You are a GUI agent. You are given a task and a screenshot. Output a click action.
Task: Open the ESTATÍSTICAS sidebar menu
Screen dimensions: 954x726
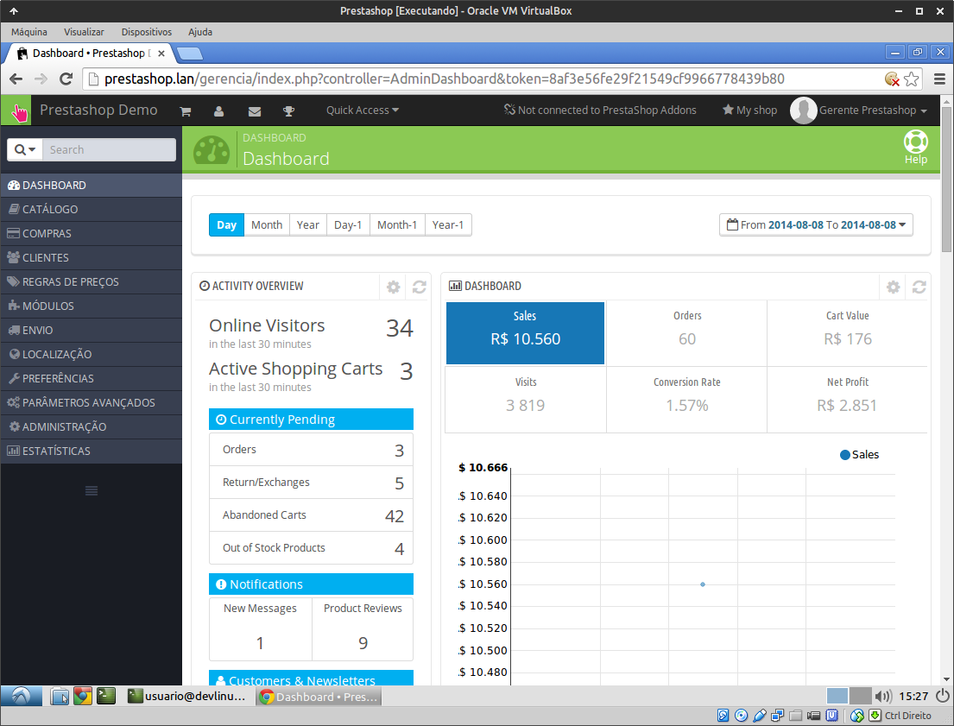pyautogui.click(x=92, y=451)
